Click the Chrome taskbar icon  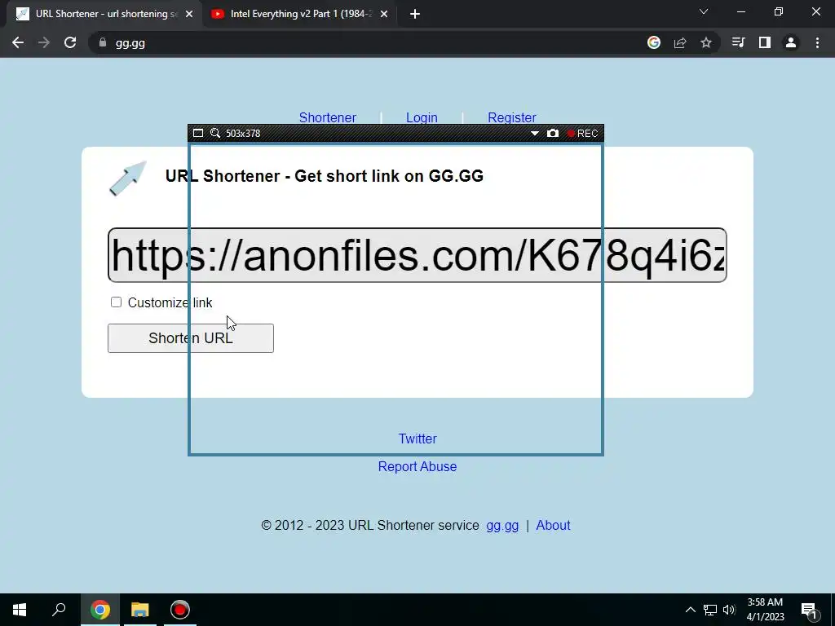(100, 610)
